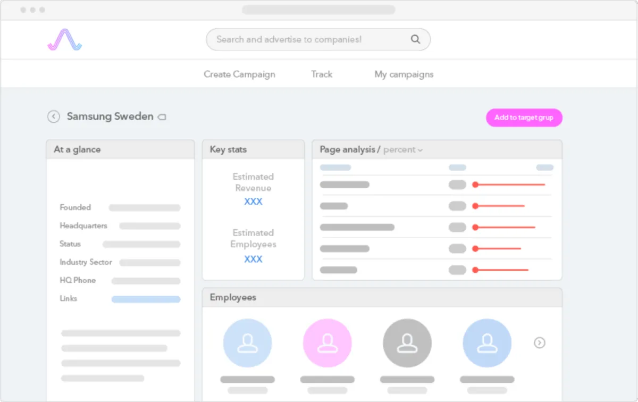Click the wave logo icon
The width and height of the screenshot is (638, 402).
click(x=64, y=40)
